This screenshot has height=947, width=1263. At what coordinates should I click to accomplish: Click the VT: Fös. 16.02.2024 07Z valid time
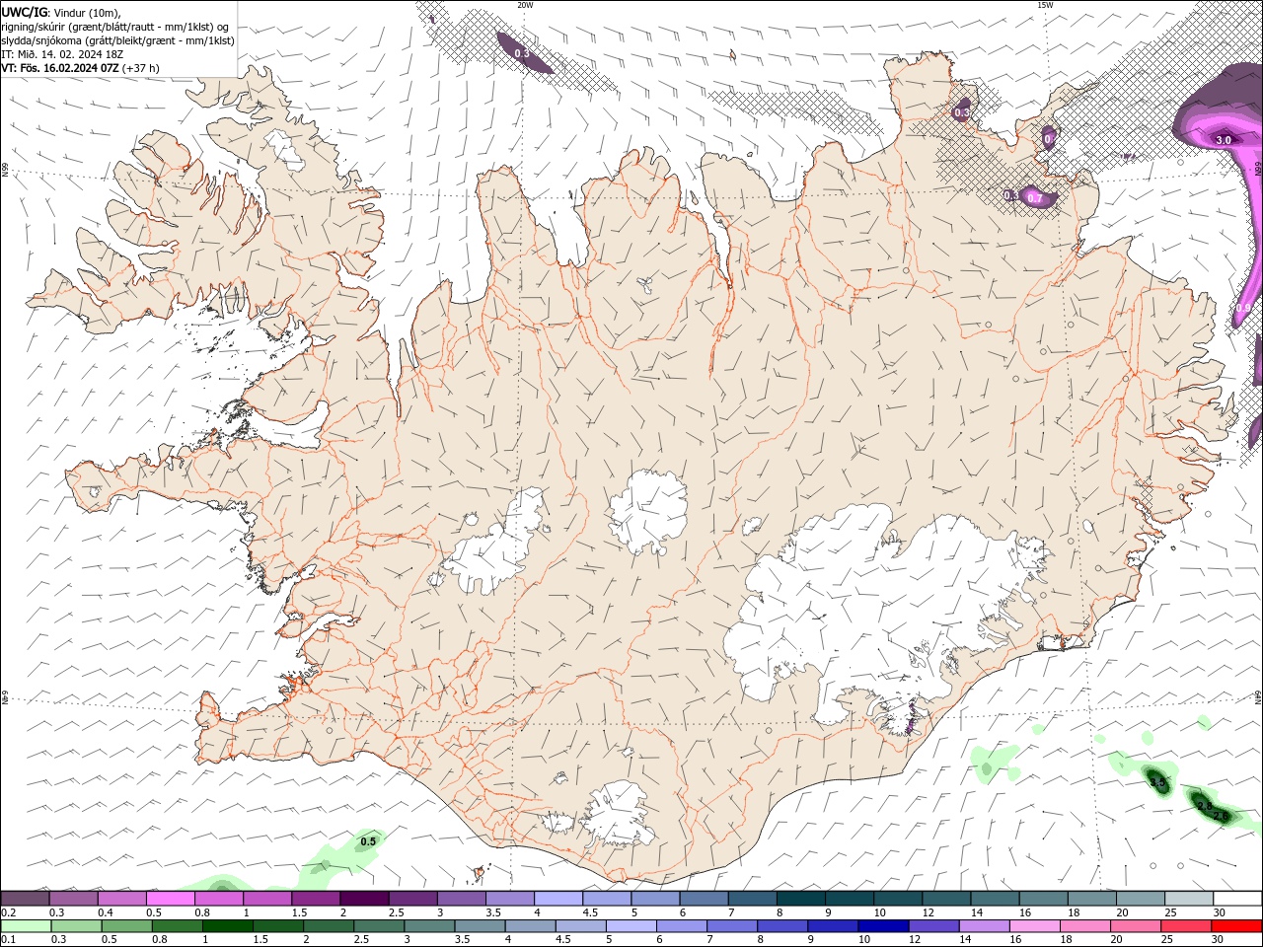[60, 68]
